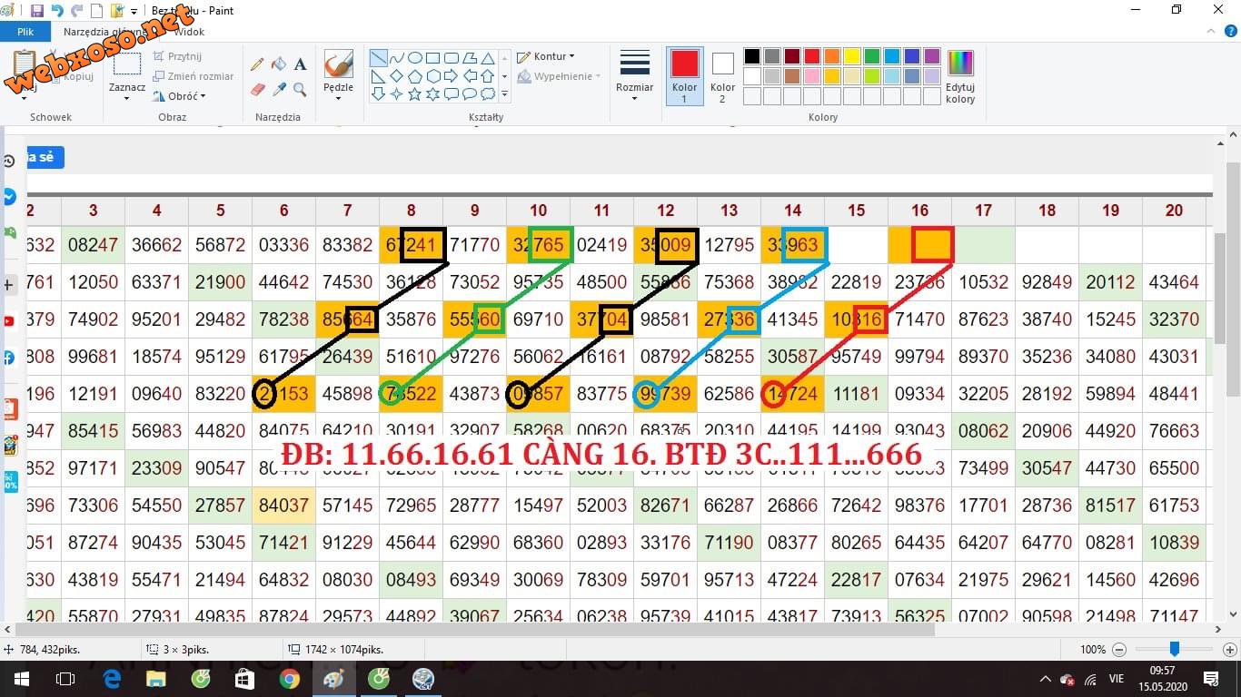
Task: Click the Undo arrow in quick access toolbar
Action: click(x=58, y=10)
